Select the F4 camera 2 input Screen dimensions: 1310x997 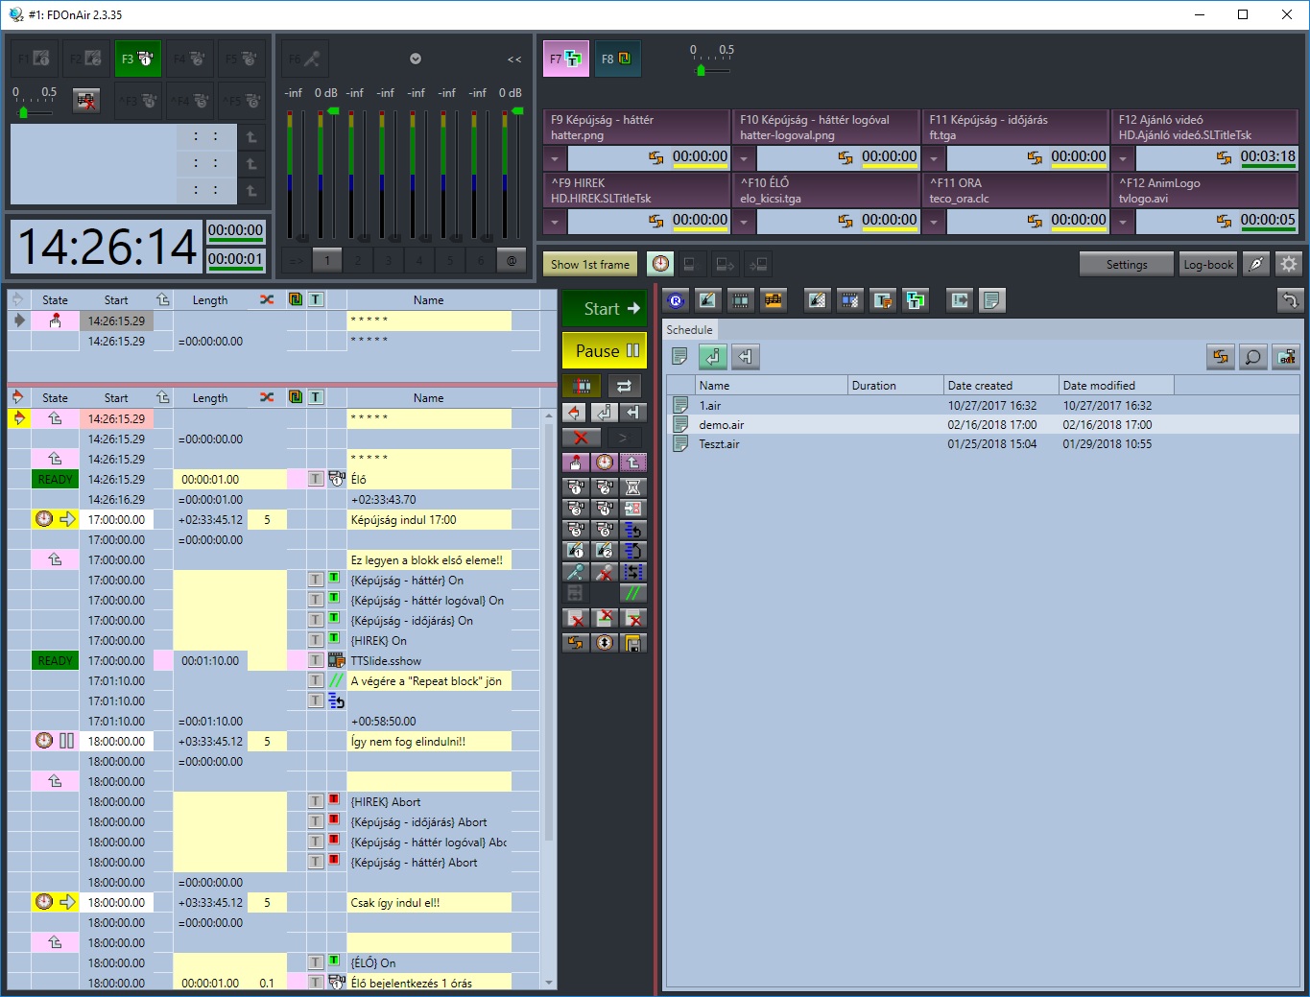point(189,59)
